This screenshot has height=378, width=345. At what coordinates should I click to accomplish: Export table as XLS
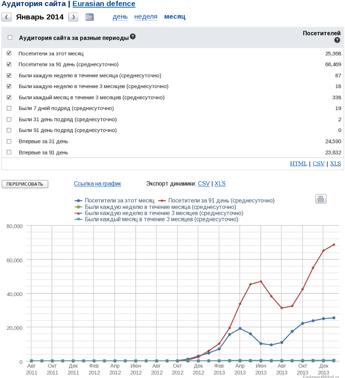coord(336,164)
